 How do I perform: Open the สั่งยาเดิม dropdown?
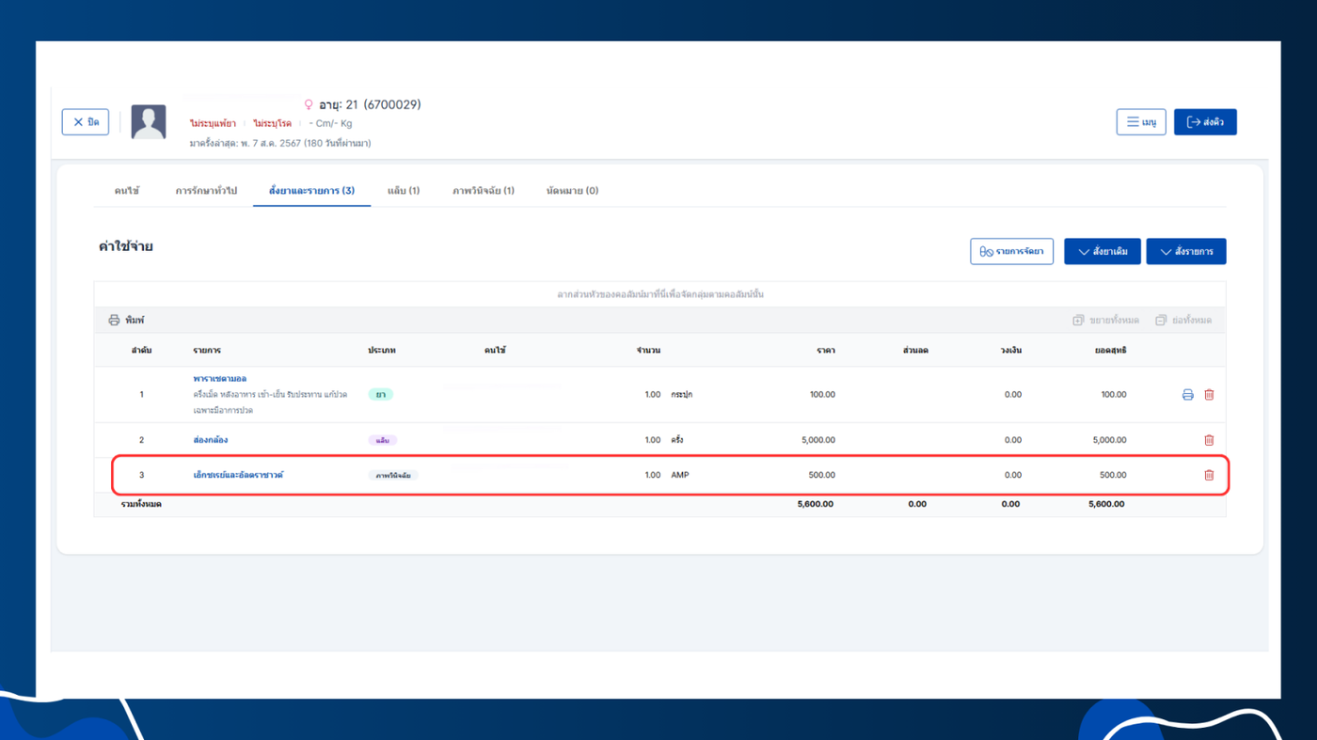[x=1102, y=252]
